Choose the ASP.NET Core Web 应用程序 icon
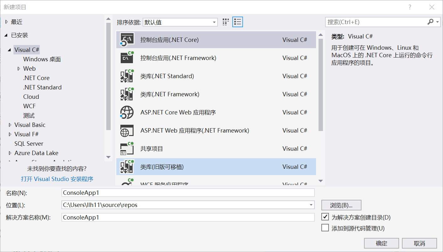 (x=127, y=112)
